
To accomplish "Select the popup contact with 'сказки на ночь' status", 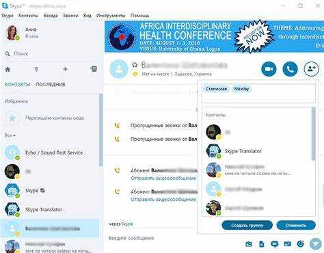I will 257,170.
